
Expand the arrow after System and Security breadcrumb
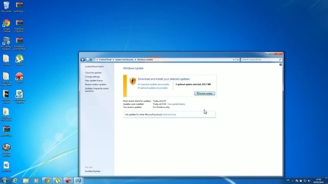coord(135,60)
